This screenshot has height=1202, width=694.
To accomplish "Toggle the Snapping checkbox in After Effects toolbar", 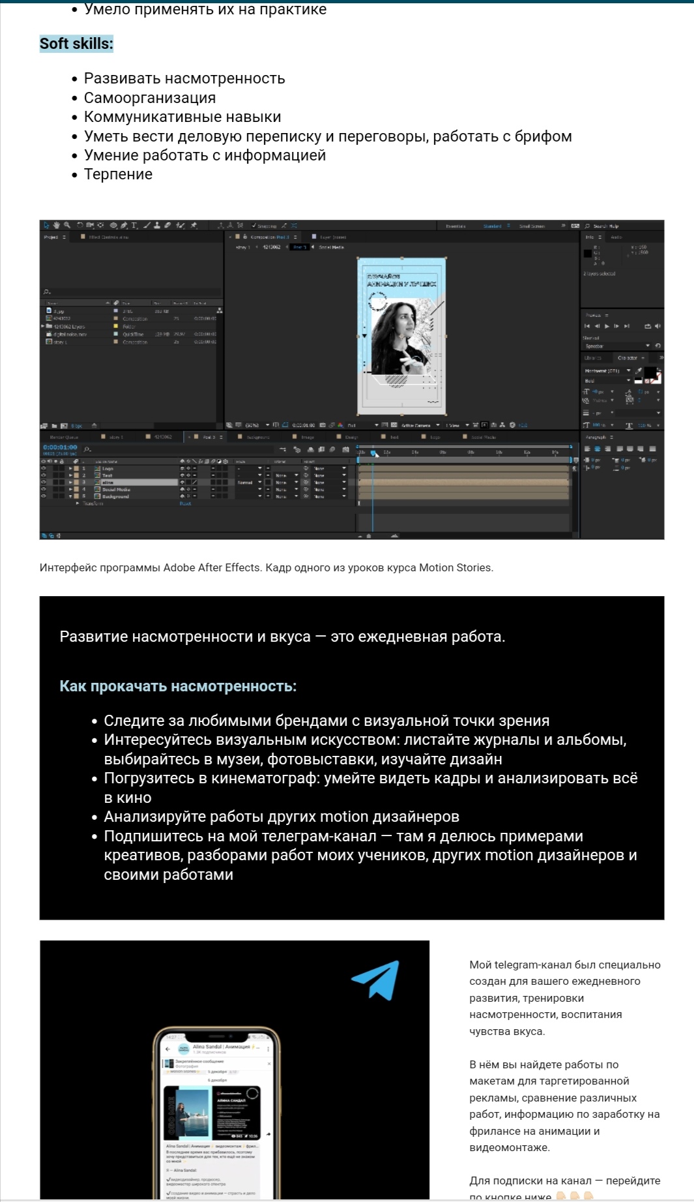I will point(253,226).
